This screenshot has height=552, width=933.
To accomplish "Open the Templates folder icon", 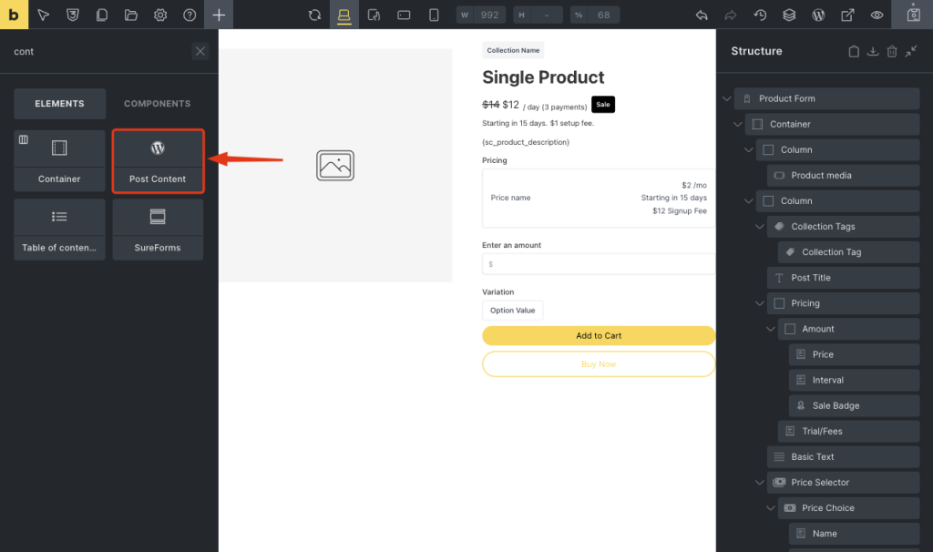I will tap(131, 15).
